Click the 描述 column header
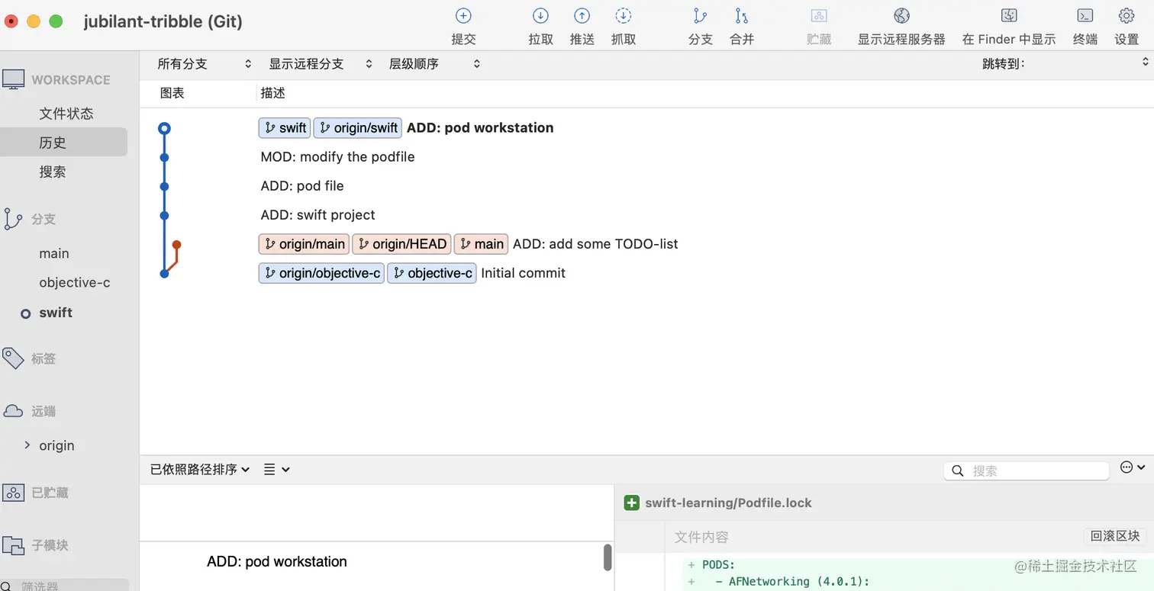Image resolution: width=1154 pixels, height=591 pixels. [273, 93]
